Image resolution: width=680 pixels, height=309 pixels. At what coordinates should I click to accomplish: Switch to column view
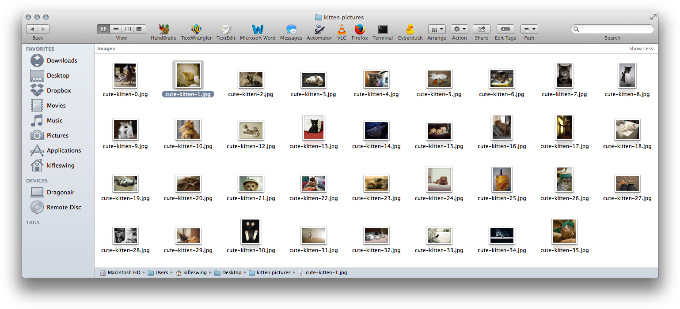(x=128, y=29)
